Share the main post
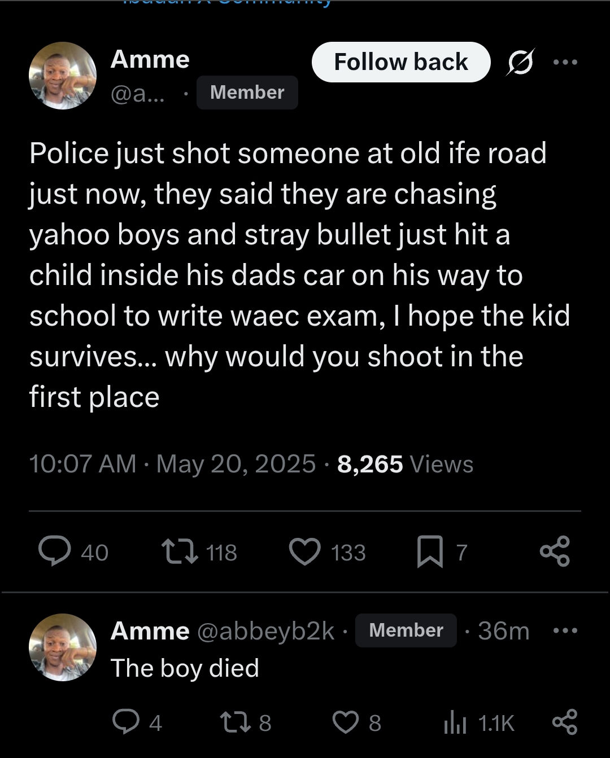610x758 pixels. coord(555,551)
